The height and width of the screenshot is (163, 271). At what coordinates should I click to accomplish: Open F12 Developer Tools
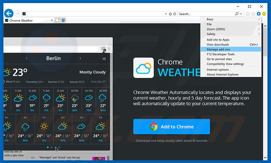click(231, 54)
